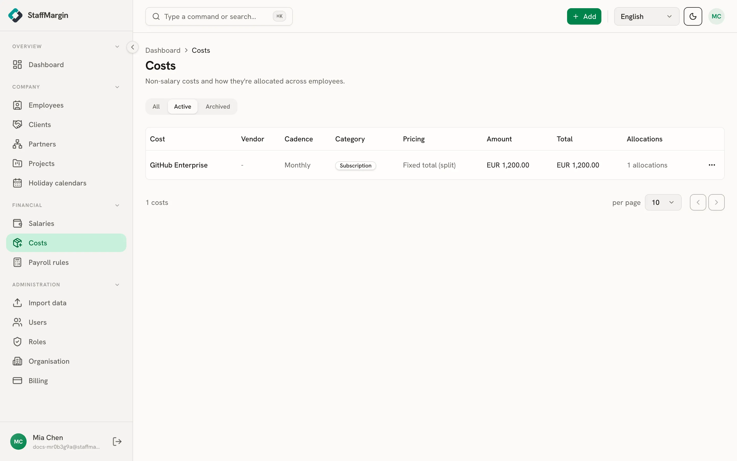Open the GitHub Enterprise cost entry
This screenshot has height=461, width=737.
[179, 165]
